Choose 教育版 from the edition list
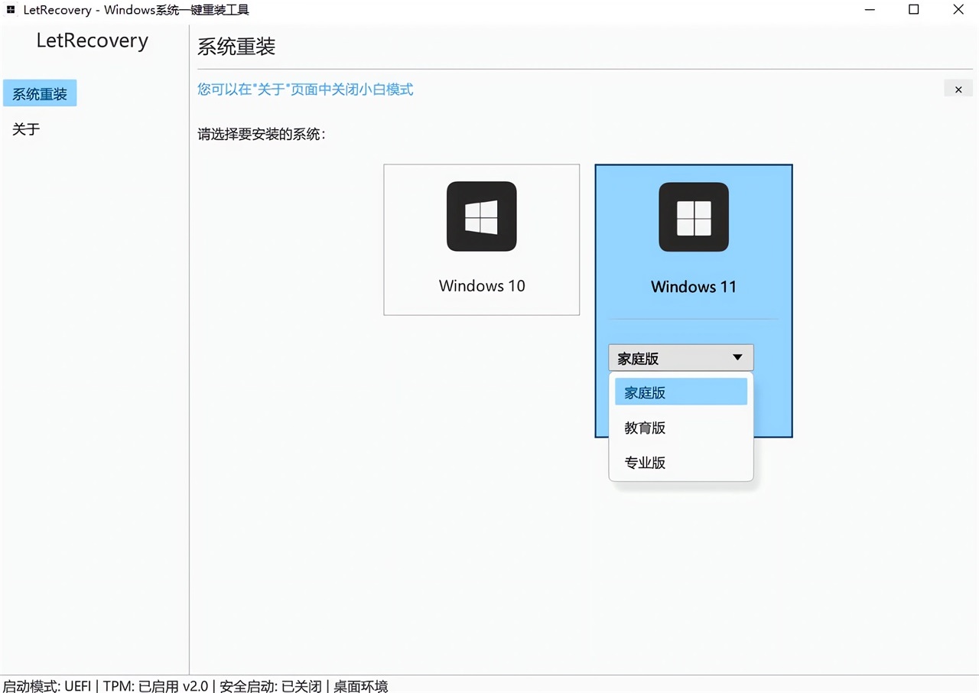This screenshot has width=979, height=693. (x=681, y=428)
